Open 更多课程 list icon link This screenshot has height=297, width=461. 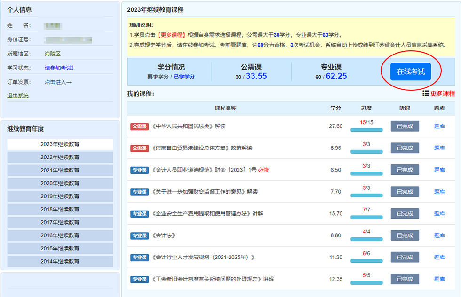click(x=439, y=94)
